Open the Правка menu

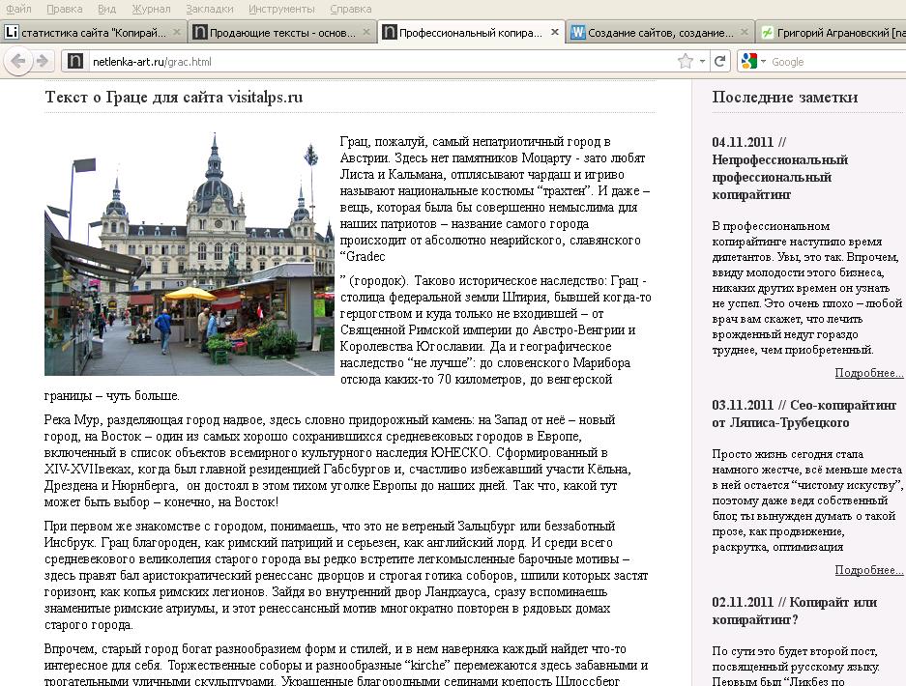click(x=64, y=9)
